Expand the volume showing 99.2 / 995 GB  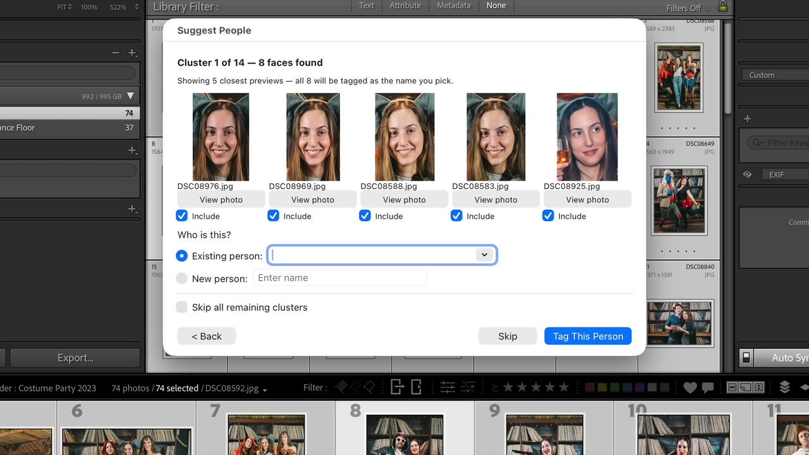(130, 96)
